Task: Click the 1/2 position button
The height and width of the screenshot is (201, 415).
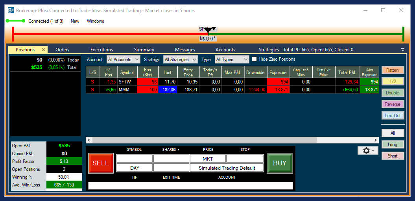Action: pos(393,81)
